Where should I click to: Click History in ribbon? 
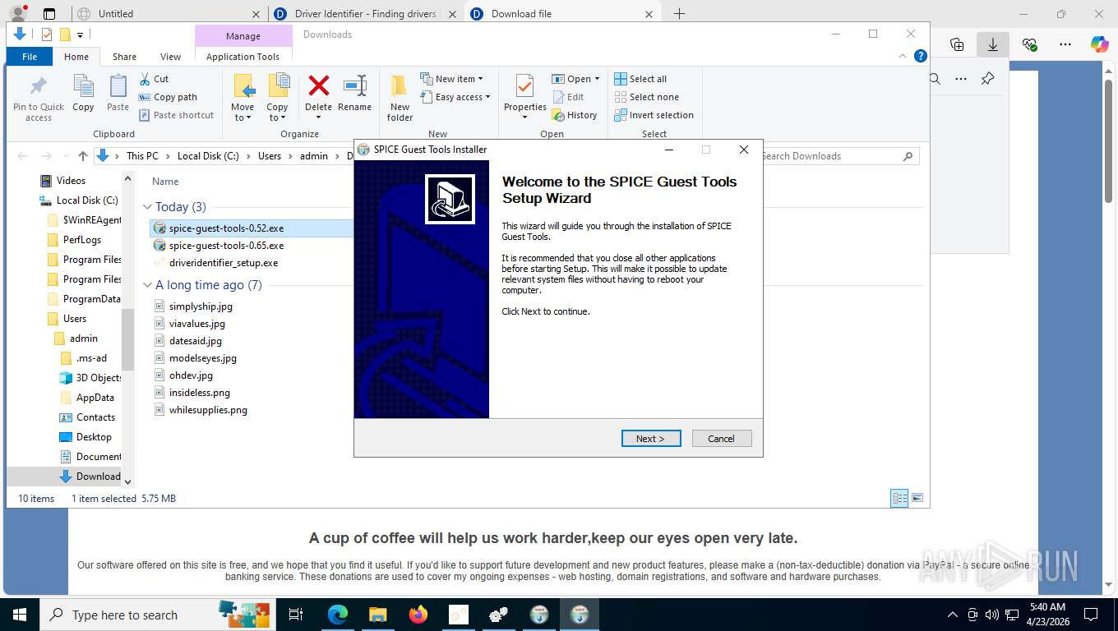coord(574,115)
